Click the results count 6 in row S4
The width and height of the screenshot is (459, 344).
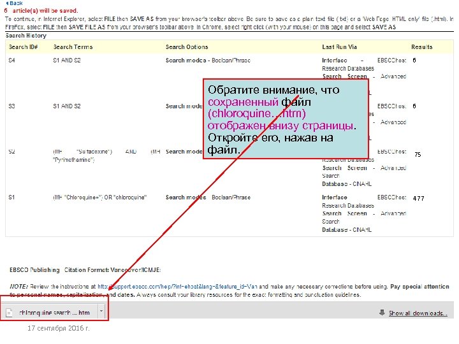414,61
